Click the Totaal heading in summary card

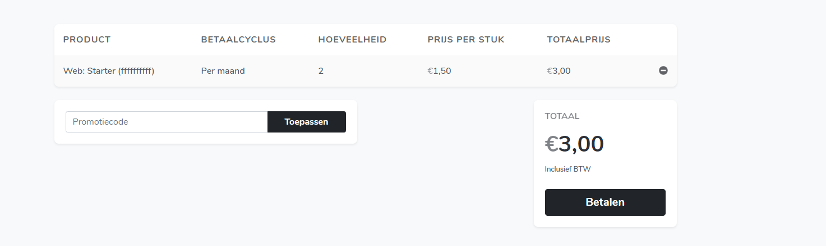562,116
